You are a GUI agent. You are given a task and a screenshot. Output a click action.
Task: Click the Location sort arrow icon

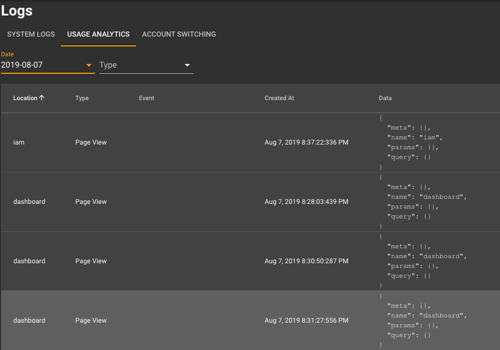click(x=42, y=98)
